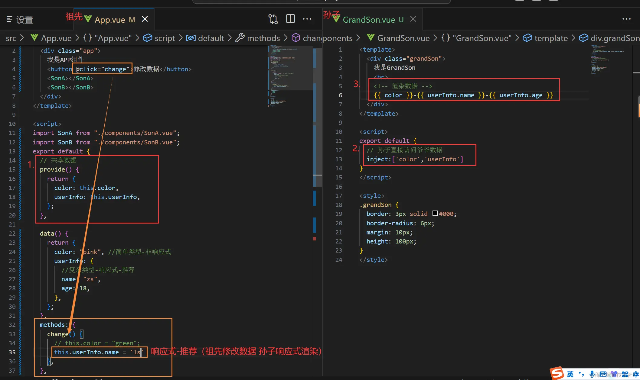Click line number 35 in App.vue gutter

point(12,352)
